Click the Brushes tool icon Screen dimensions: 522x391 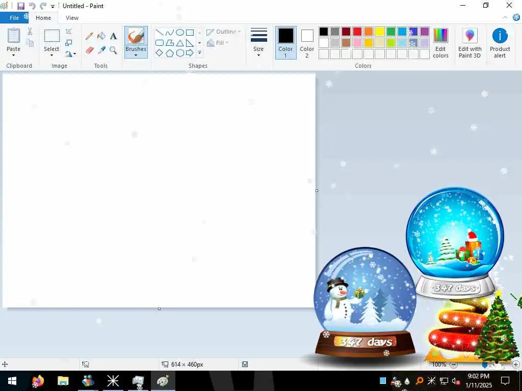pyautogui.click(x=136, y=36)
